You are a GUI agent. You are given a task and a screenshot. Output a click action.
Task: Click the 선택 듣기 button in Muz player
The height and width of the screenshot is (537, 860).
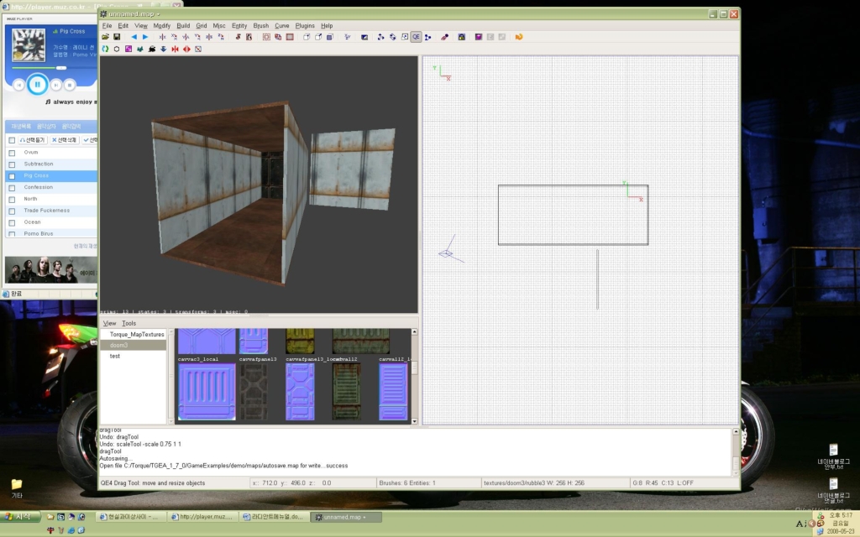pos(33,140)
